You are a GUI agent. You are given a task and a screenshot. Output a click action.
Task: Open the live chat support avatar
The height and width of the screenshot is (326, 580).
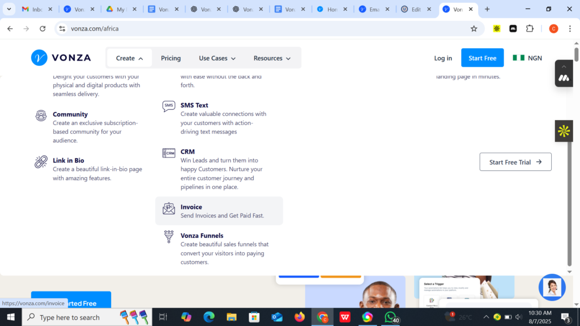[x=552, y=288]
